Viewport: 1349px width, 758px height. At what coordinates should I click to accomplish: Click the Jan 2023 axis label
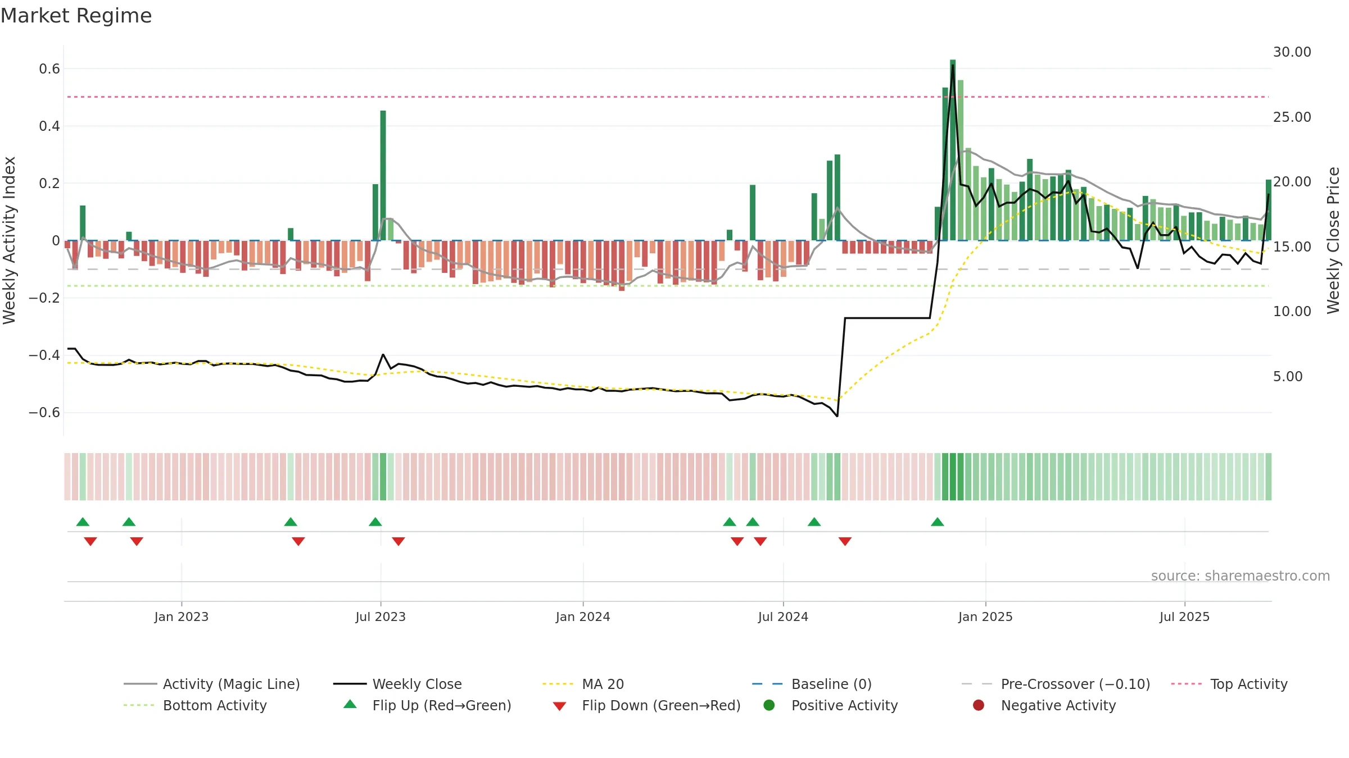pos(182,617)
